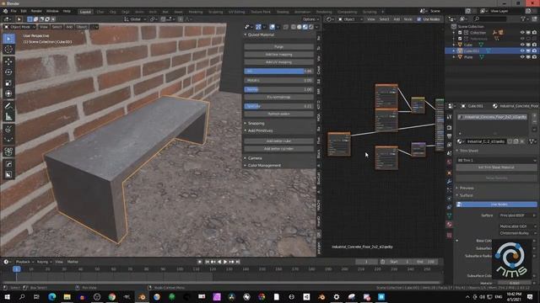Screen dimensions: 540x303
Task: Open the Window menu
Action: click(52, 11)
